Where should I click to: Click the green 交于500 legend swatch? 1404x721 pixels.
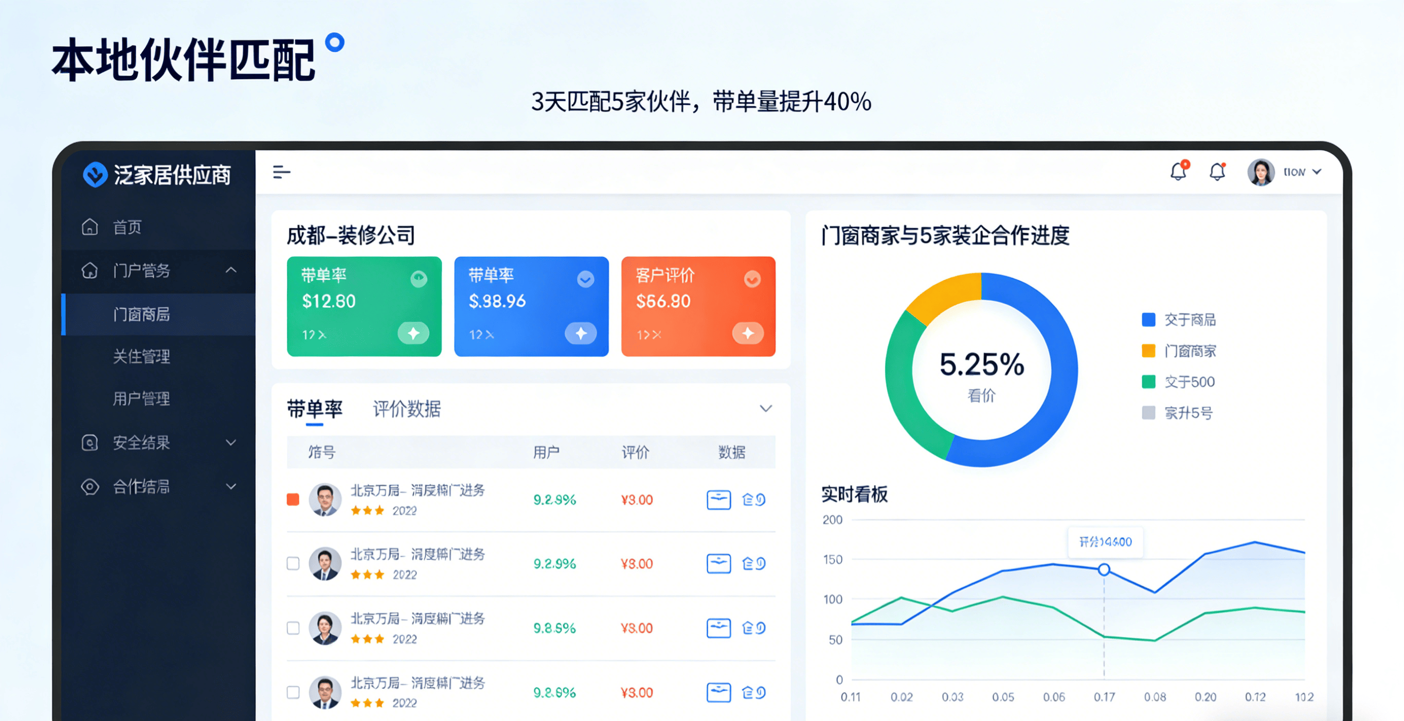[x=1148, y=382]
